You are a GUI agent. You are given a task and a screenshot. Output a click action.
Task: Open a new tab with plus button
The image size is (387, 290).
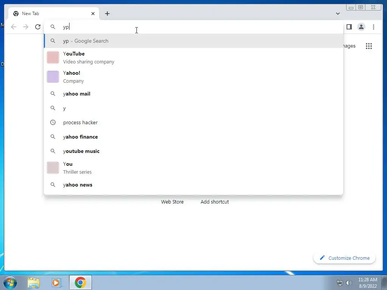point(107,14)
